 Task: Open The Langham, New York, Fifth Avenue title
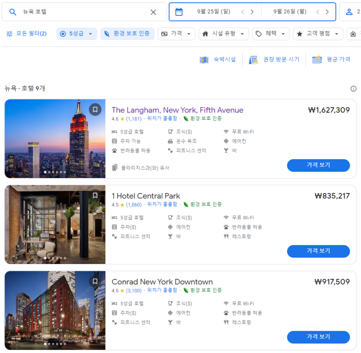(x=177, y=110)
